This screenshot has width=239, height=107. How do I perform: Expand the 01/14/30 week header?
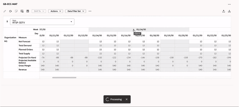[x=134, y=30]
